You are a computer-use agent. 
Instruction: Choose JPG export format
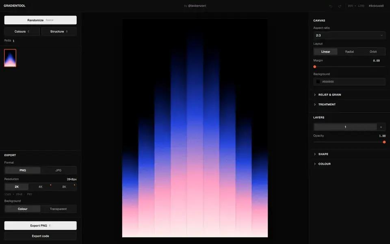point(58,170)
